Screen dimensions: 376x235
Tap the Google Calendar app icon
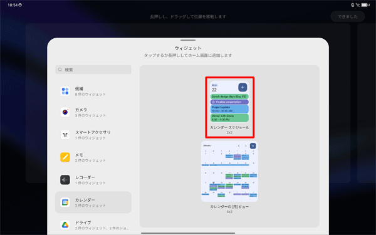(65, 202)
